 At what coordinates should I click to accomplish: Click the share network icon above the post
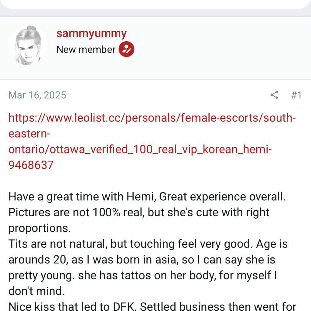[274, 95]
